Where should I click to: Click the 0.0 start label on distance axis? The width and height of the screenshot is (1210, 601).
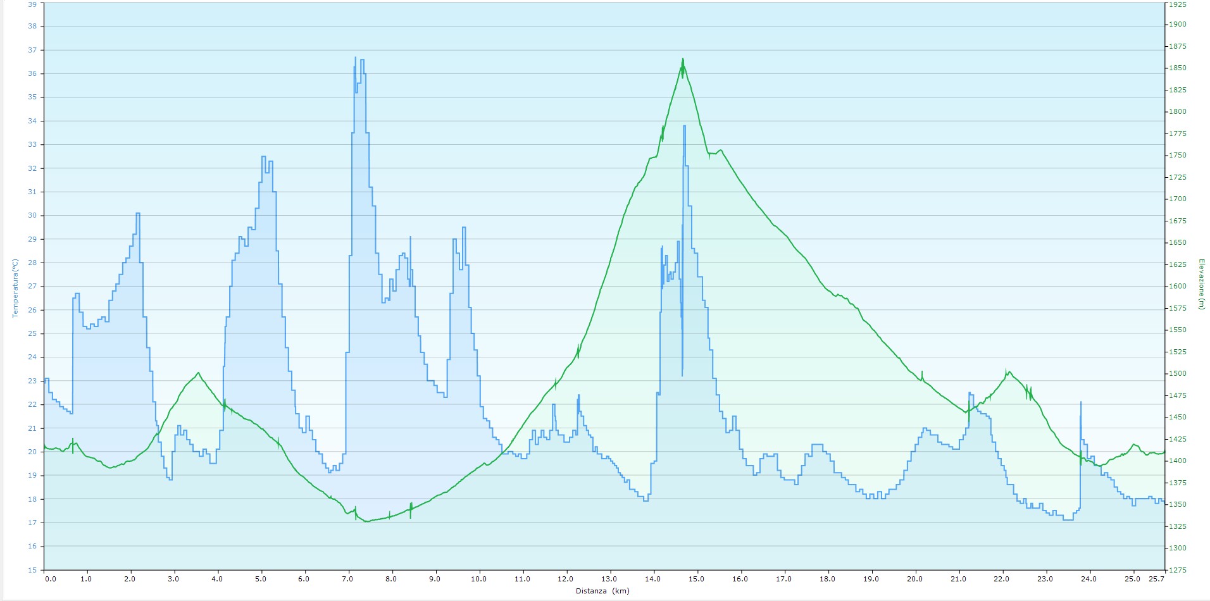coord(51,578)
